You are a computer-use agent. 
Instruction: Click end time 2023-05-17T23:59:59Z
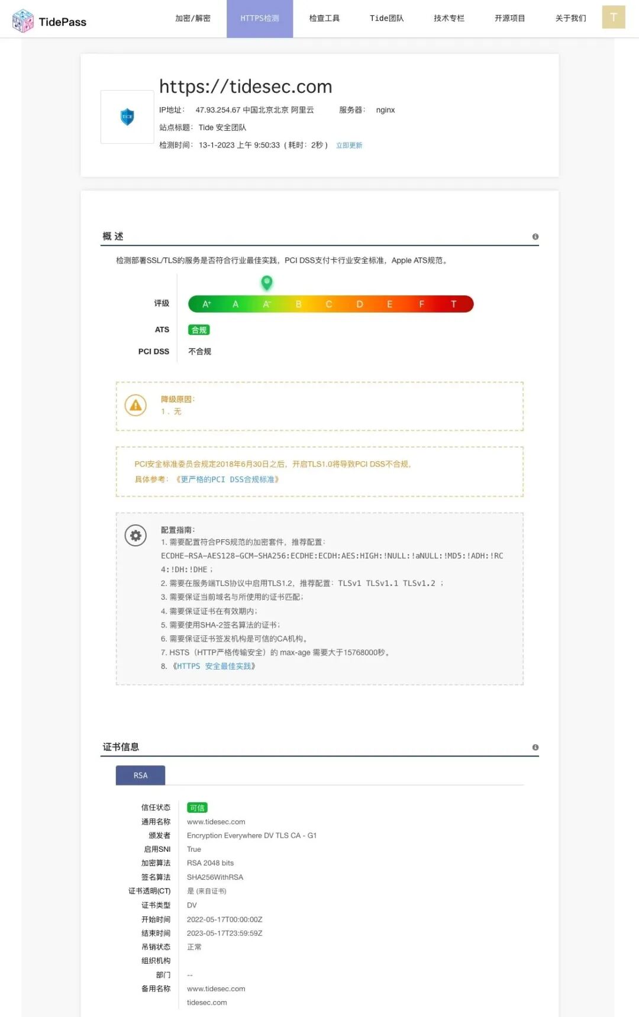(x=224, y=934)
